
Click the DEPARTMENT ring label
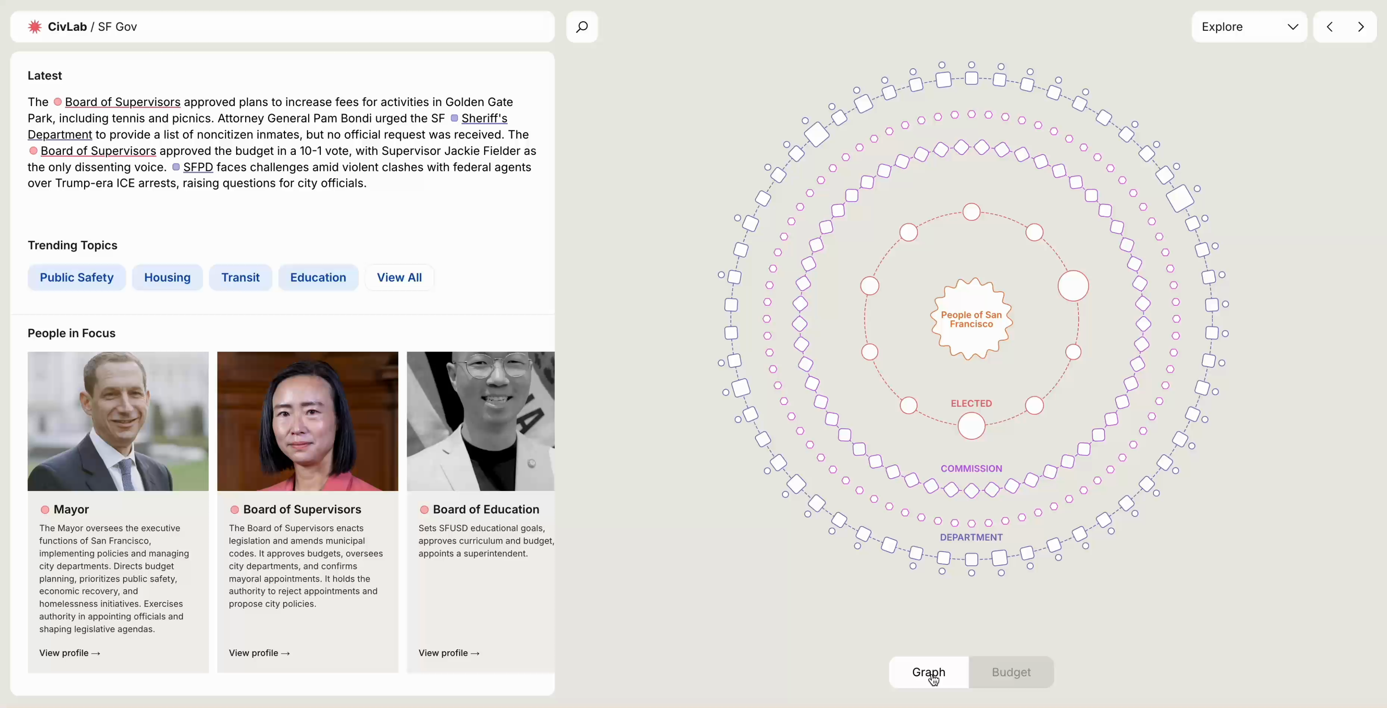point(971,538)
